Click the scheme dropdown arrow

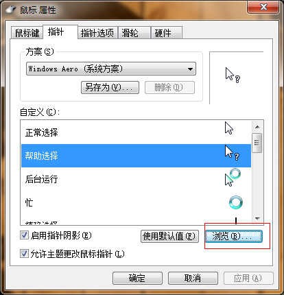[x=190, y=69]
